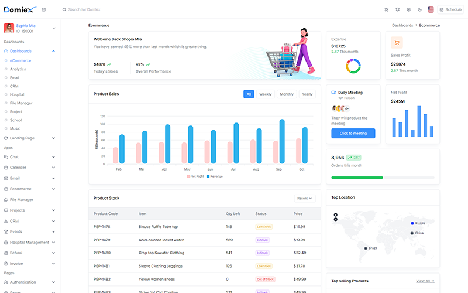Click product code PEP-1480
This screenshot has height=293, width=468.
coord(102,253)
